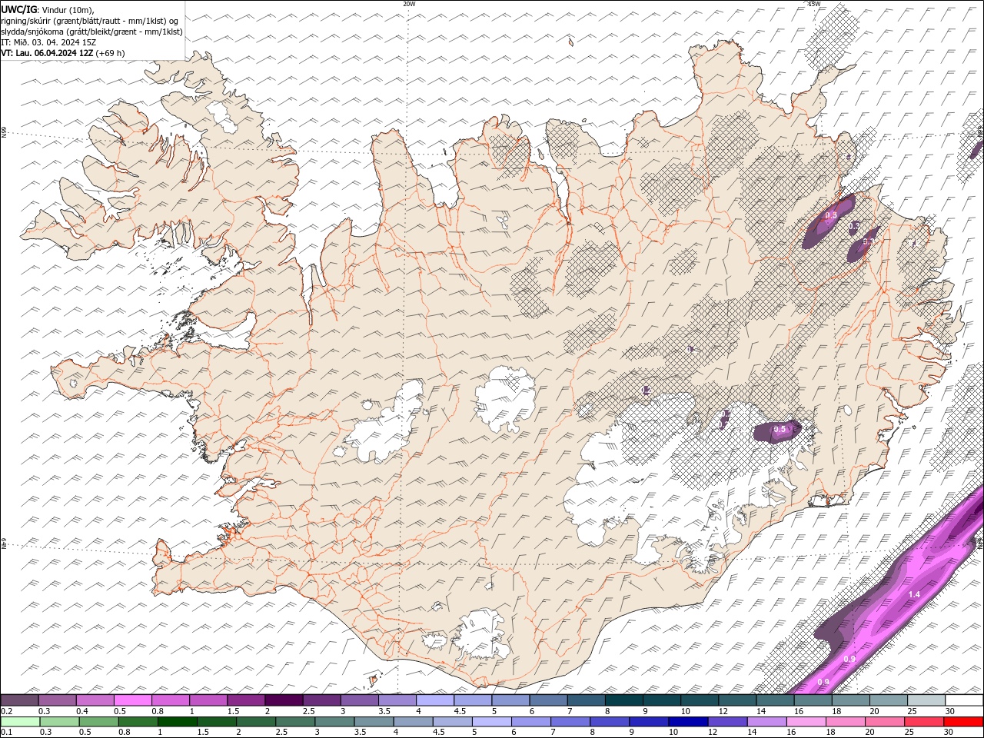984x738 pixels.
Task: Click the darkest purple swatch labeled 2
Action: pos(284,700)
